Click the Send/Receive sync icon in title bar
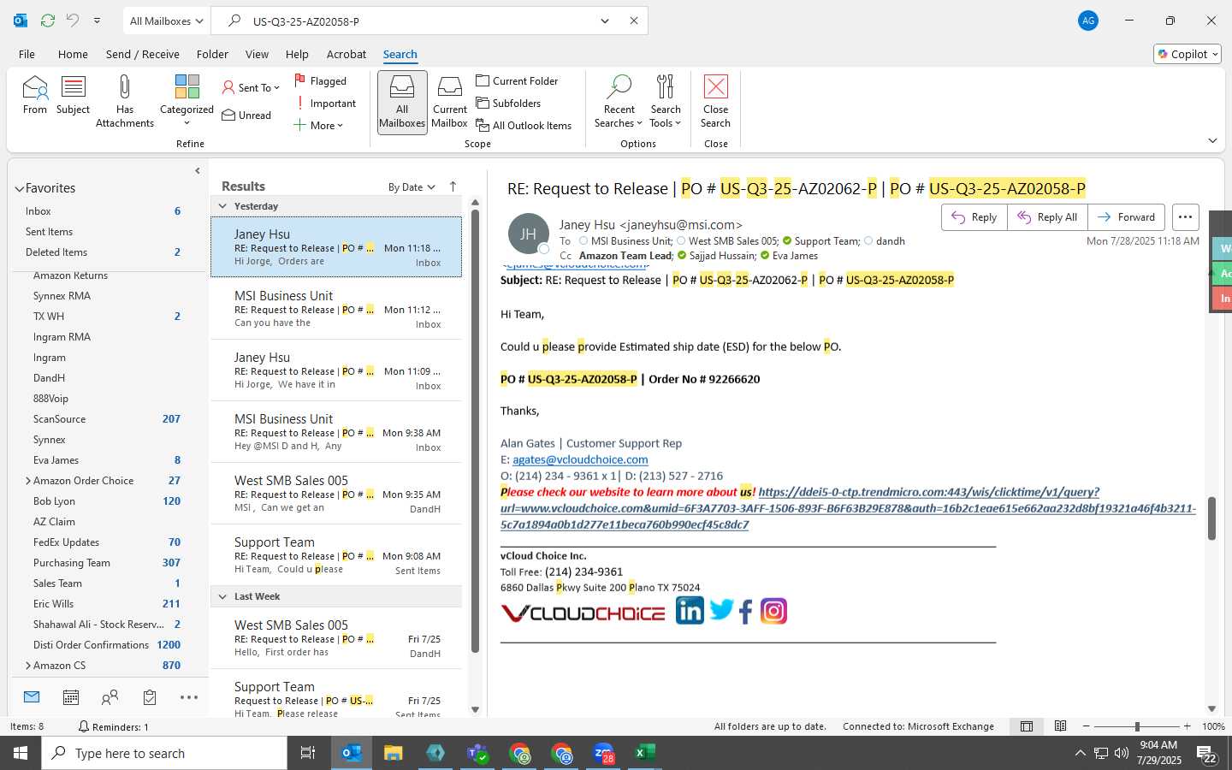This screenshot has width=1232, height=770. point(48,21)
